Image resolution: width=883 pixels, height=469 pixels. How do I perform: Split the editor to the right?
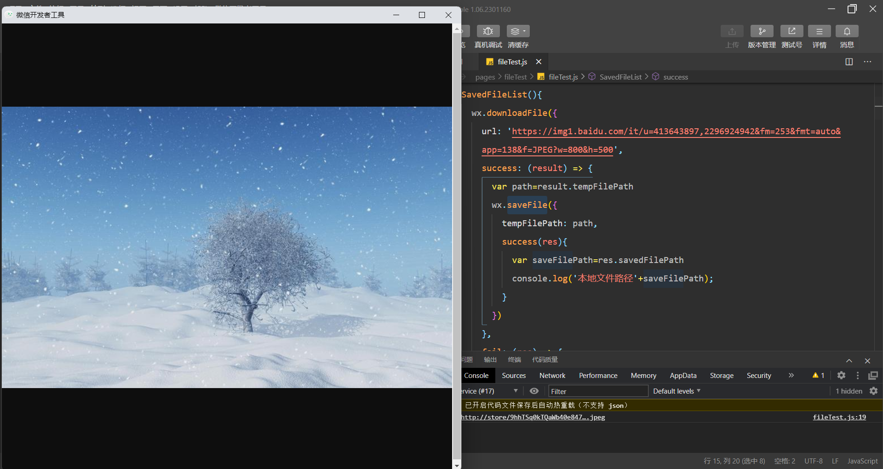click(x=849, y=62)
